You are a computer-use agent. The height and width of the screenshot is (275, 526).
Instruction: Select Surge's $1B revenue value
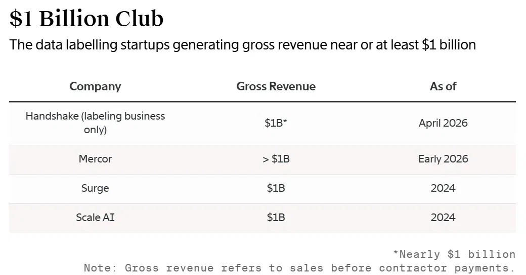[x=276, y=188]
